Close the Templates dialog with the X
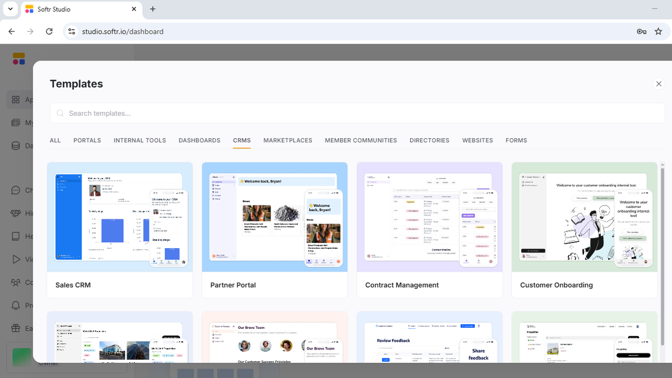Viewport: 672px width, 378px height. (x=659, y=83)
